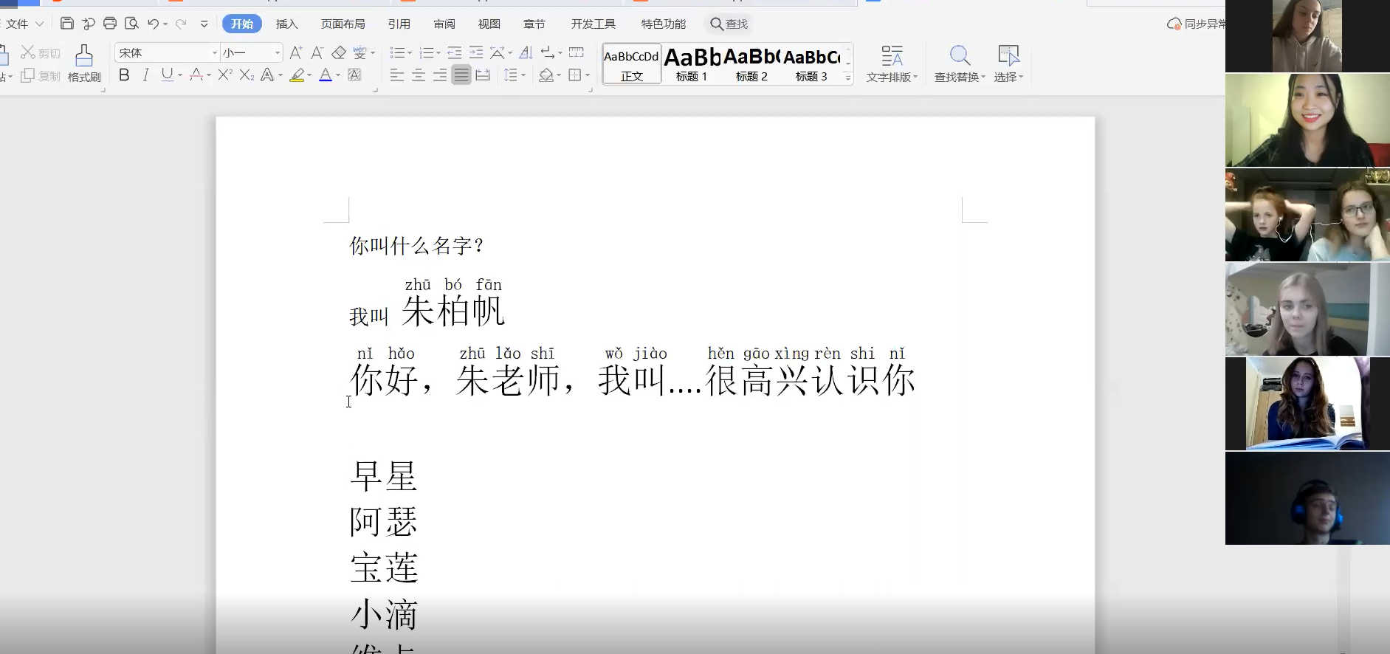Click the Clear Formatting eraser icon
Viewport: 1390px width, 654px height.
[x=339, y=52]
